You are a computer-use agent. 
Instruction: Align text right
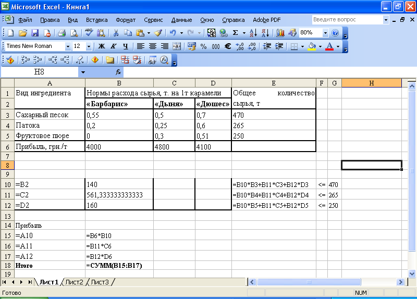165,46
